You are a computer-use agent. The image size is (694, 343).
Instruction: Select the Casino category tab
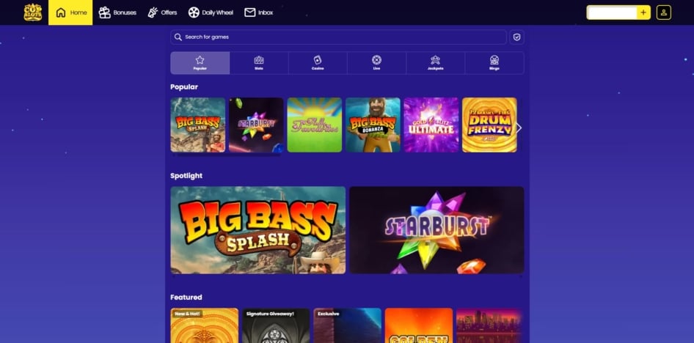pyautogui.click(x=318, y=63)
